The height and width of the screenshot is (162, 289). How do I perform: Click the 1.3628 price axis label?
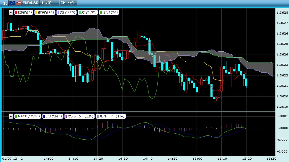pyautogui.click(x=282, y=12)
